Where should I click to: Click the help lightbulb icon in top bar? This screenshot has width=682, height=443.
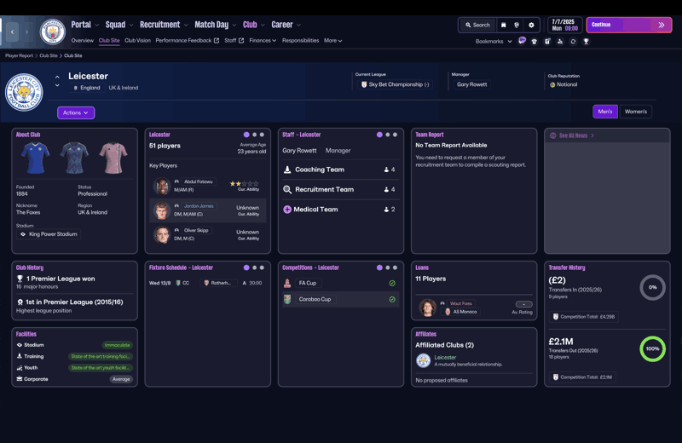(x=517, y=26)
